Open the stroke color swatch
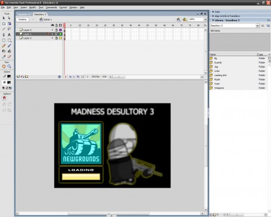 (x=9, y=77)
